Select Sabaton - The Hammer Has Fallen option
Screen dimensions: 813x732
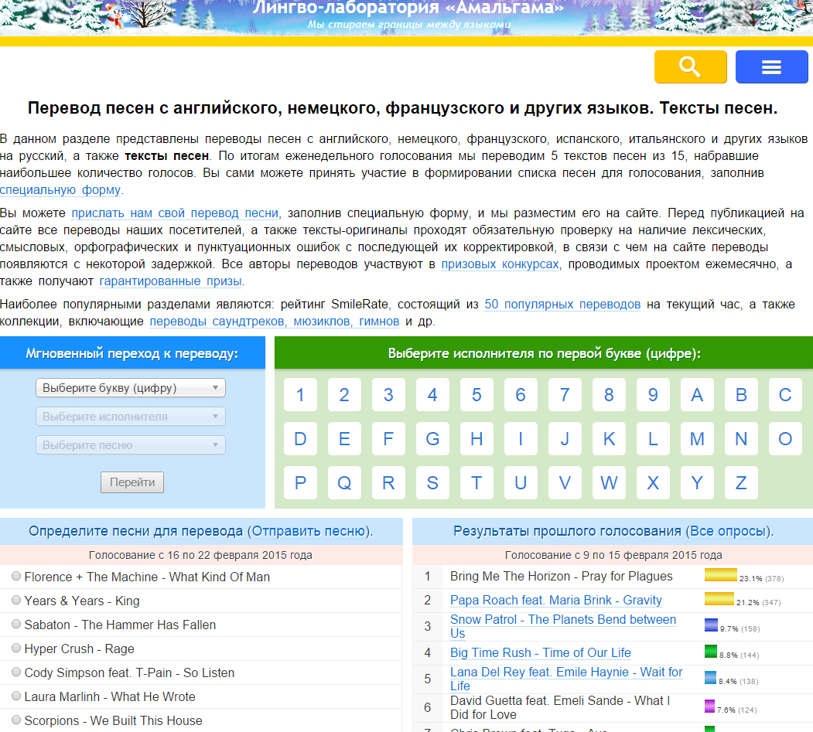(x=16, y=625)
